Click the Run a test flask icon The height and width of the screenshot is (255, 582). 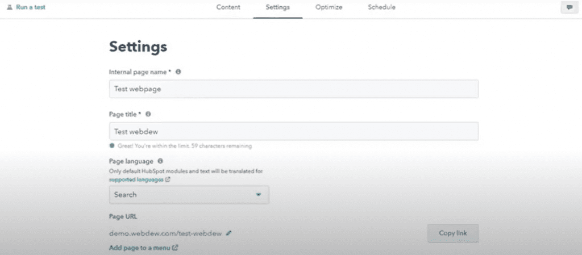point(10,7)
